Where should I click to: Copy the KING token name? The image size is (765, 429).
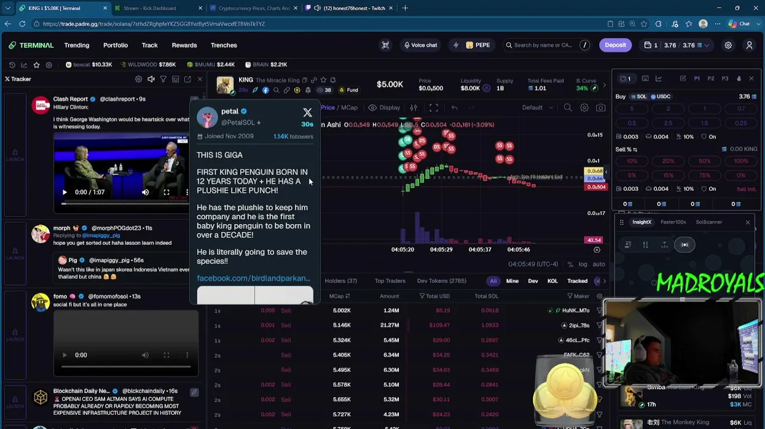(304, 80)
